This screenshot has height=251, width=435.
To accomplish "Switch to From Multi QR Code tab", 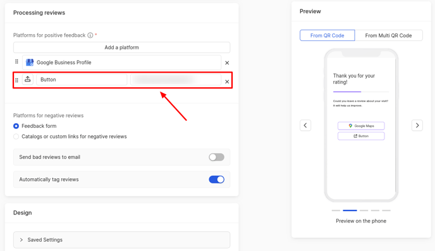I will [x=388, y=35].
